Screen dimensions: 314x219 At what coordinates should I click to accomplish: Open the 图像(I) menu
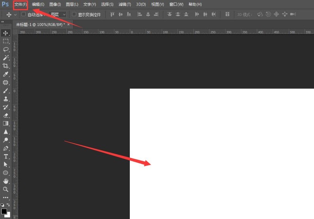point(55,4)
